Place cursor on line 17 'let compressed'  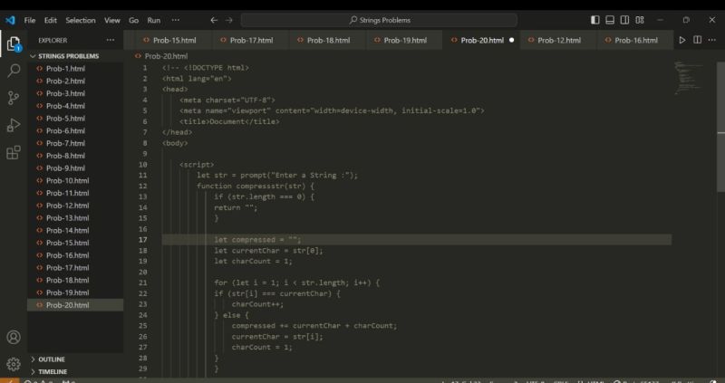click(x=257, y=240)
